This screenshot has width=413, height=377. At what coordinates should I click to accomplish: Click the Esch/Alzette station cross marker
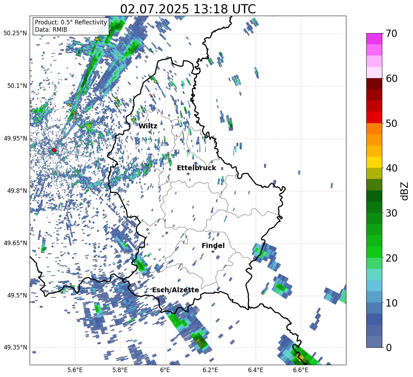coord(163,296)
